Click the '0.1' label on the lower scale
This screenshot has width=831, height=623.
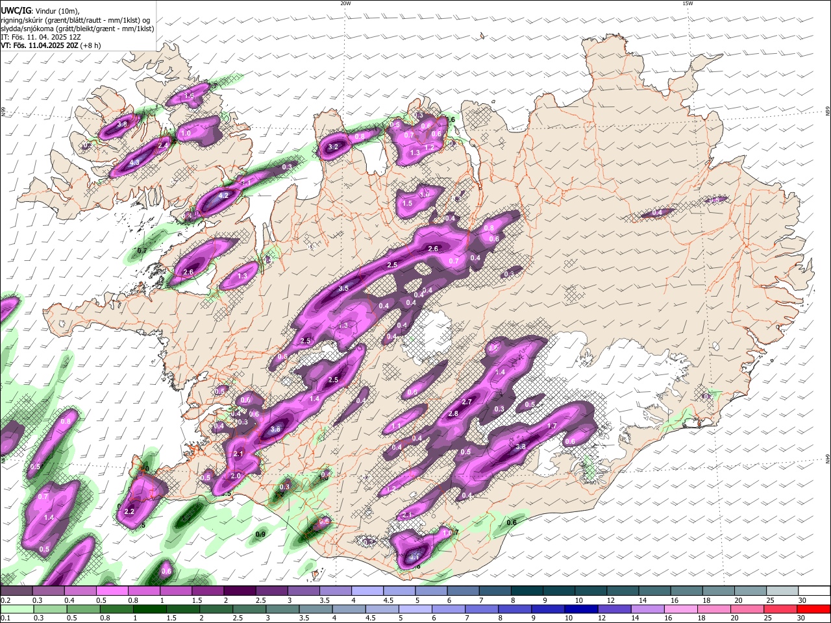[6, 618]
